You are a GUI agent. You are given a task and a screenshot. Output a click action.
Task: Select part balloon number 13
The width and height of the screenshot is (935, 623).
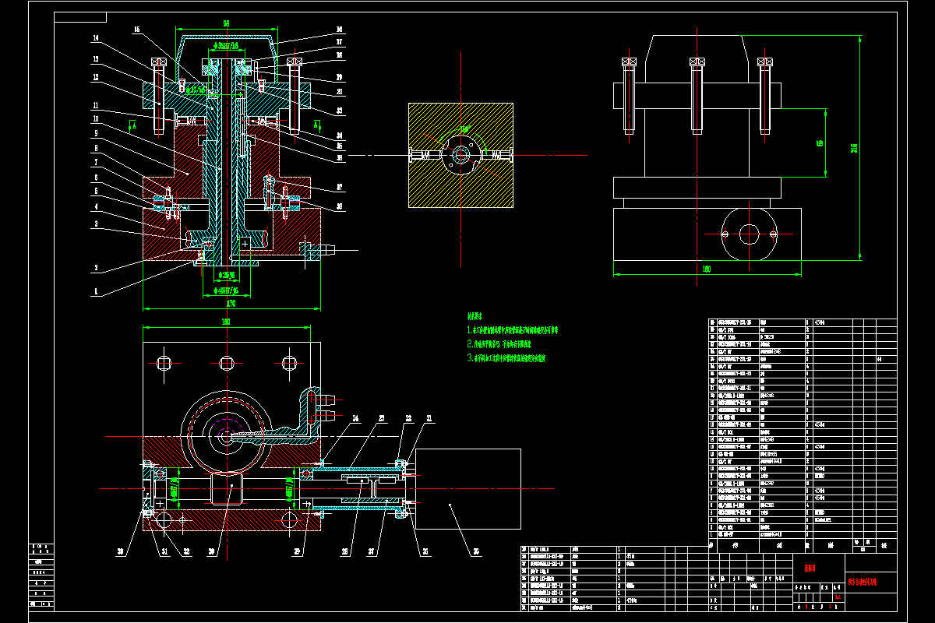96,59
